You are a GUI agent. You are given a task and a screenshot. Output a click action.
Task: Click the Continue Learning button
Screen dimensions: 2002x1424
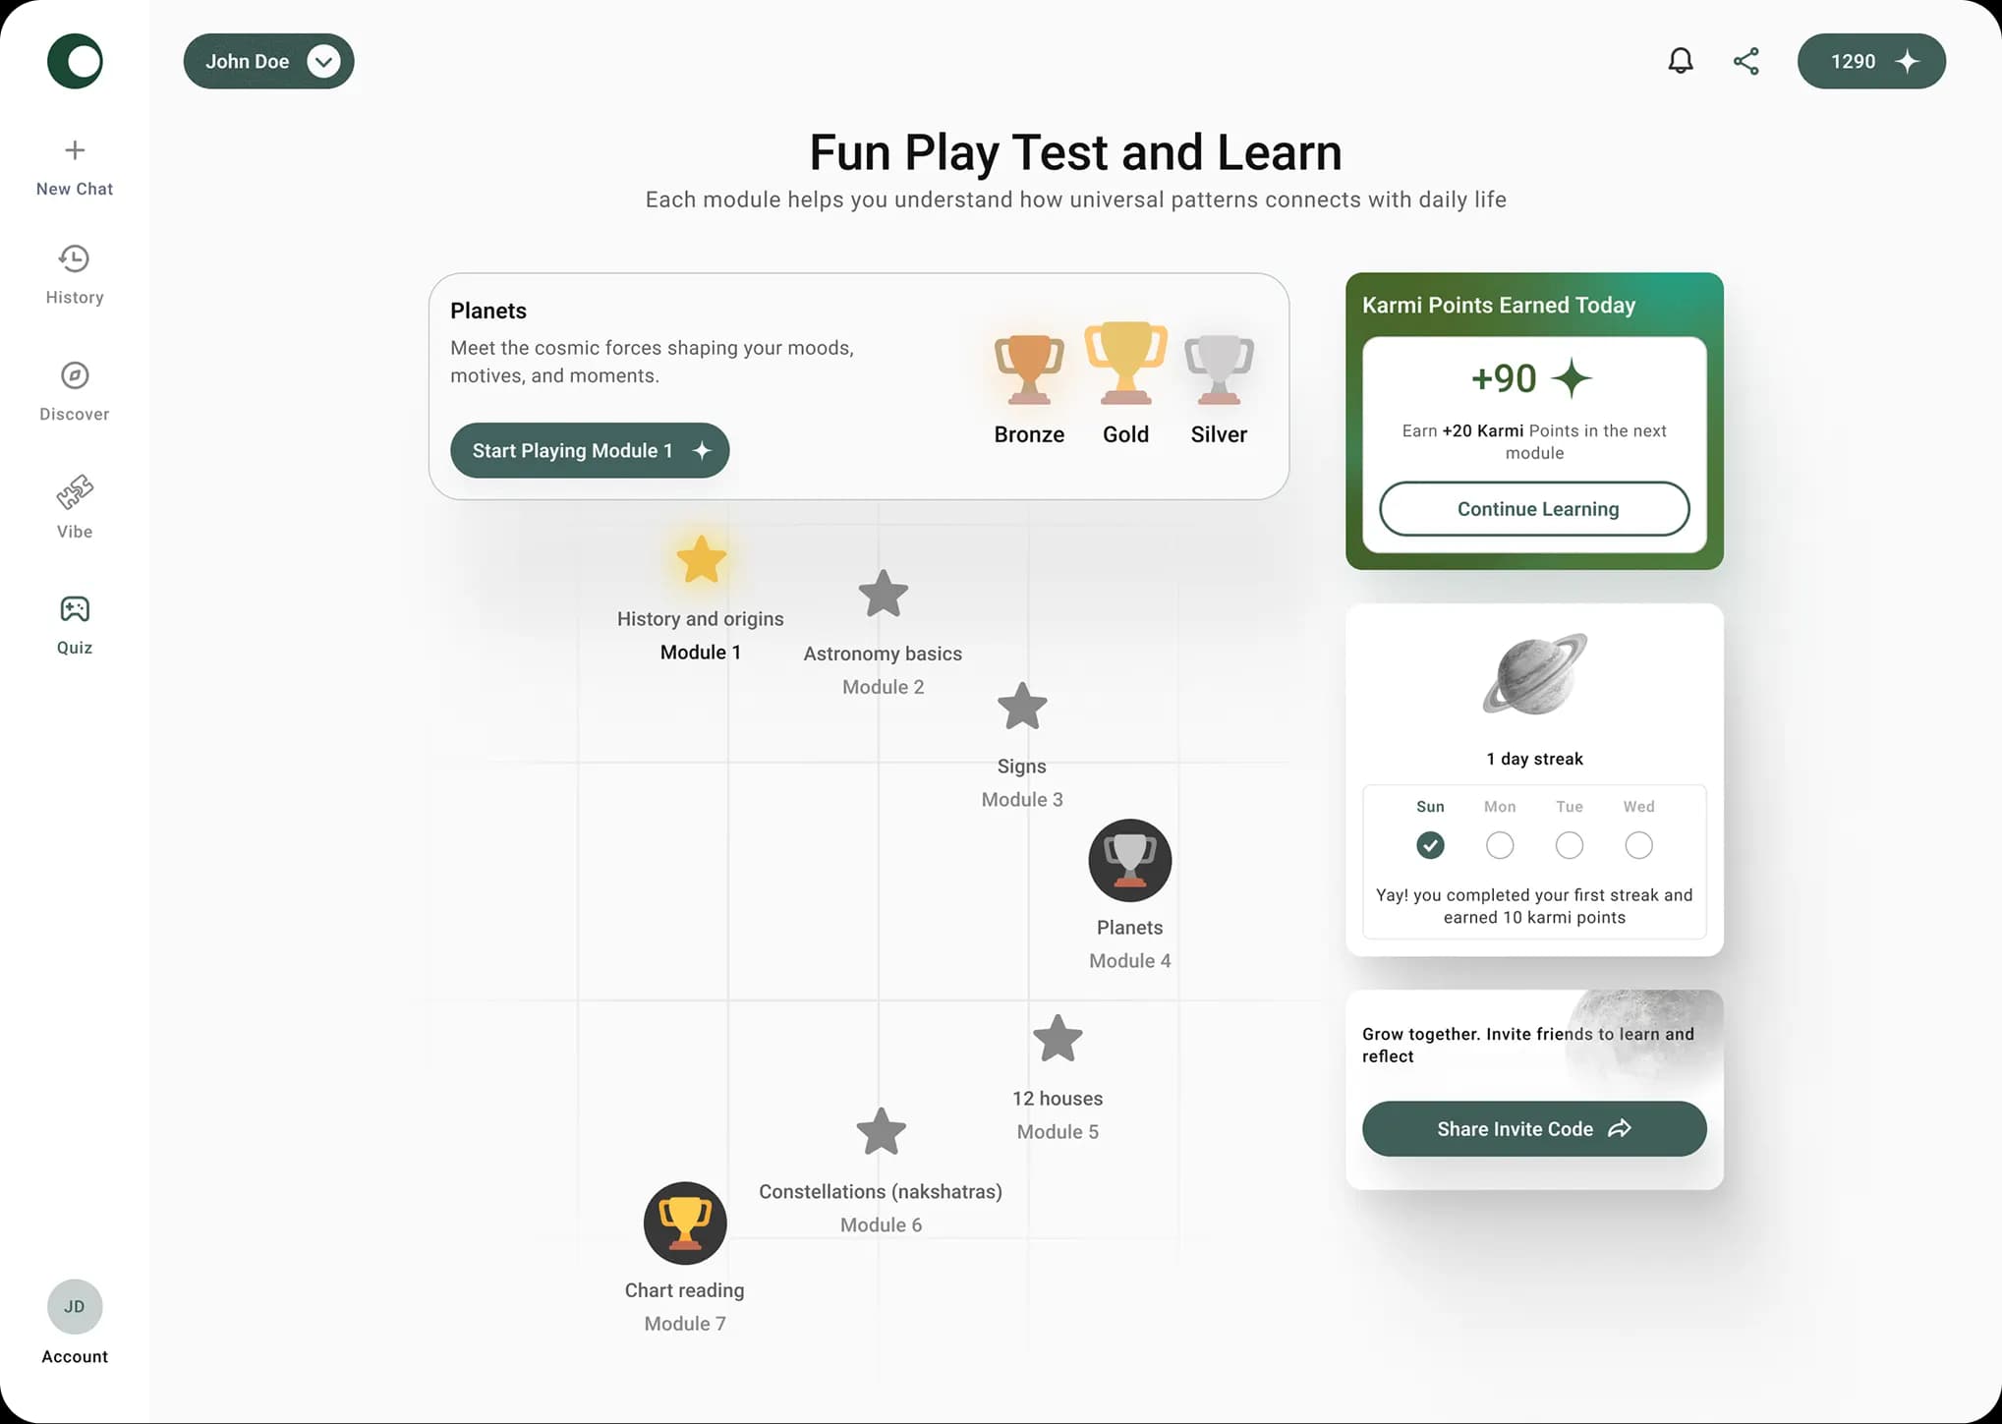coord(1533,508)
